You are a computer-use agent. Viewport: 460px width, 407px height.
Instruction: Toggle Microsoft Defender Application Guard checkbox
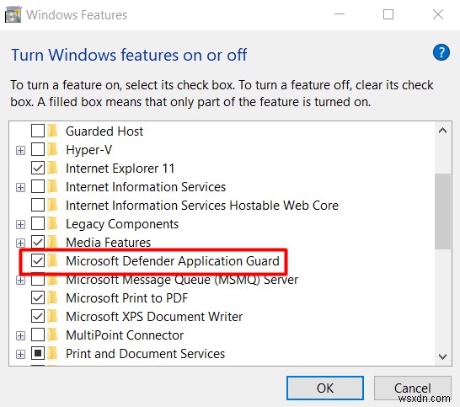(38, 260)
